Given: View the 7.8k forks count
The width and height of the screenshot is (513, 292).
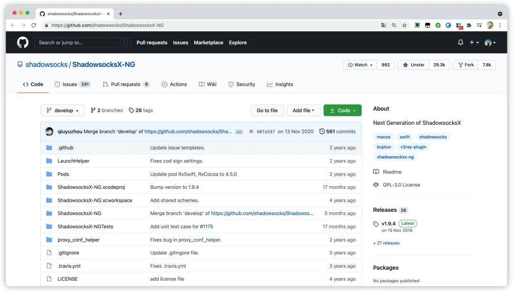Looking at the screenshot, I should pyautogui.click(x=487, y=65).
